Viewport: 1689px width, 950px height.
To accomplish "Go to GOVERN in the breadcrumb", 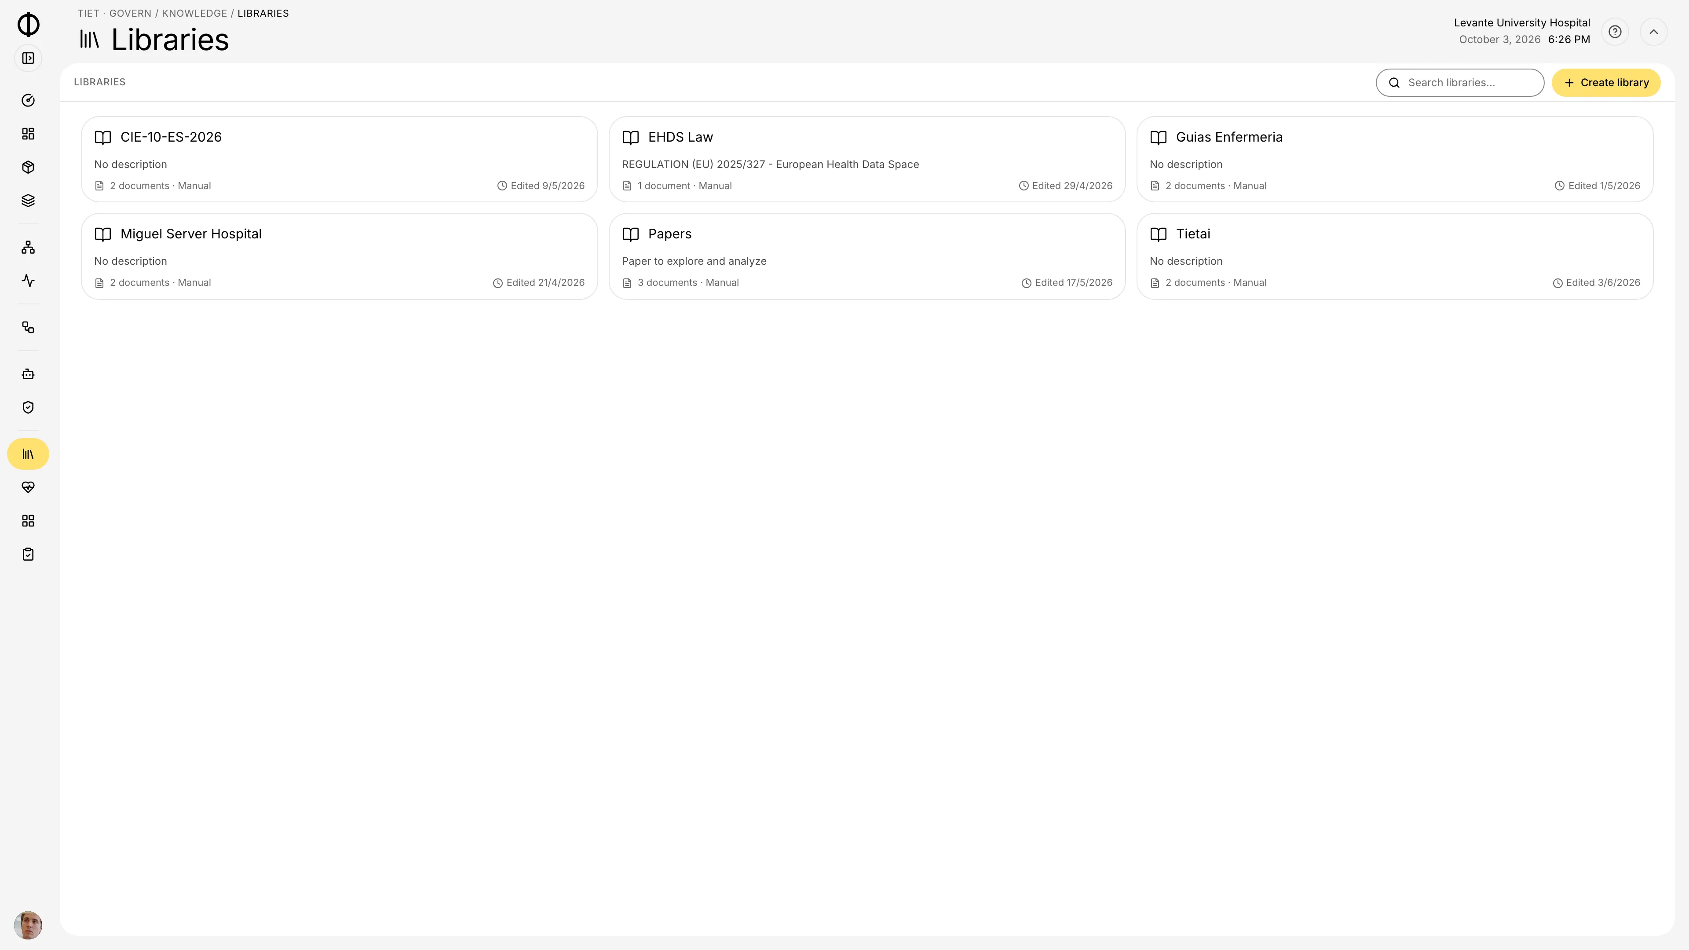I will (131, 13).
